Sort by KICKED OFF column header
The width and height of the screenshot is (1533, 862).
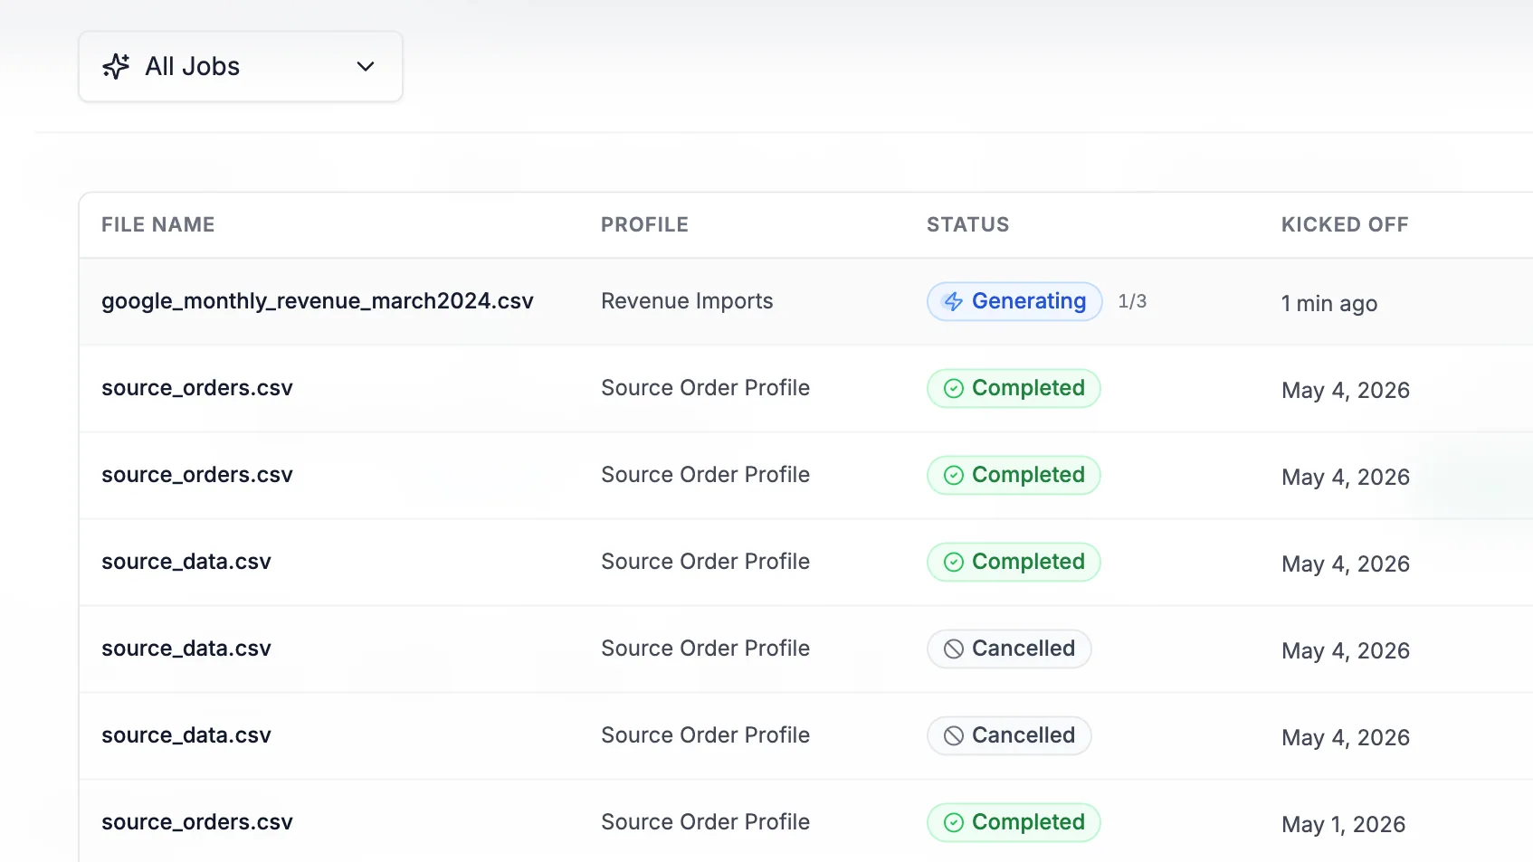pyautogui.click(x=1345, y=224)
